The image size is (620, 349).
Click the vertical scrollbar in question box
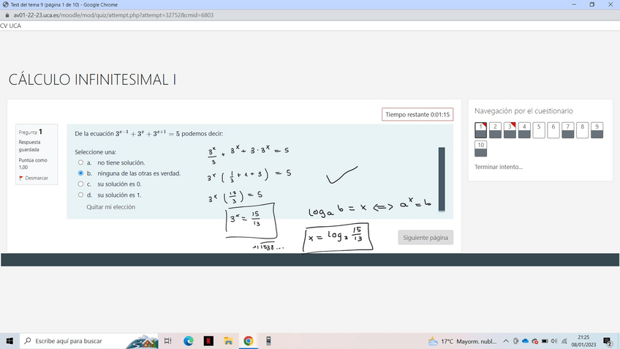pos(442,180)
